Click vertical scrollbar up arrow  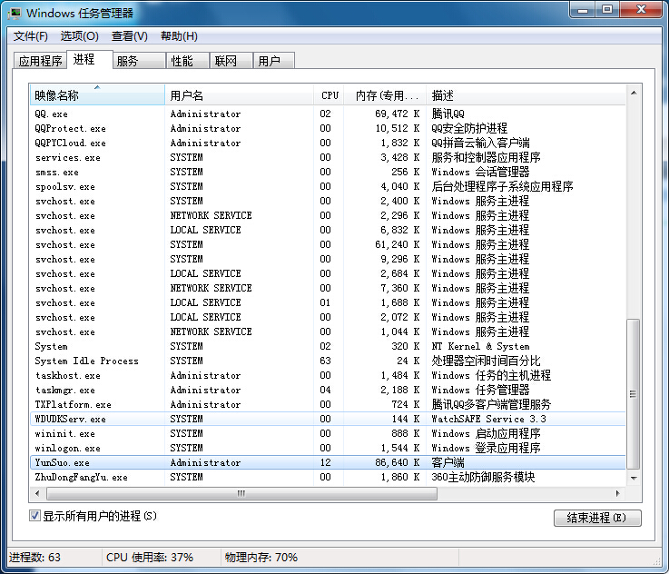pyautogui.click(x=634, y=93)
